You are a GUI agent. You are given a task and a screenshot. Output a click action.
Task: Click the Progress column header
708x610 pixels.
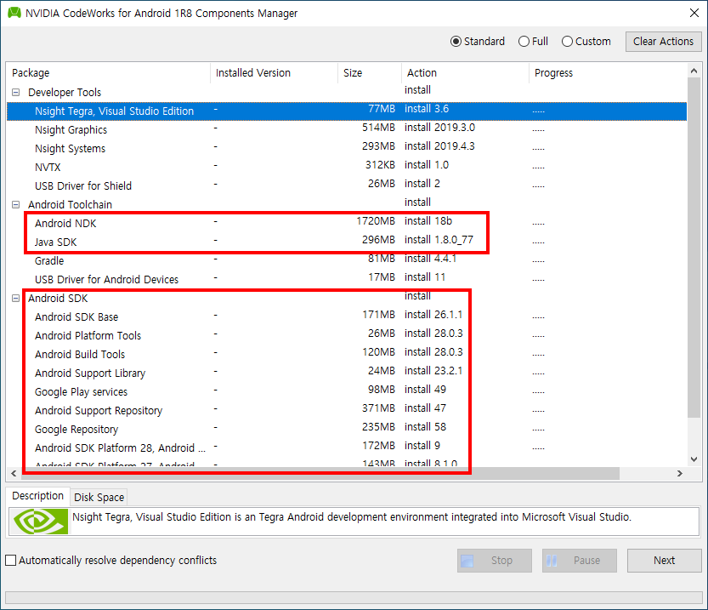tap(608, 73)
